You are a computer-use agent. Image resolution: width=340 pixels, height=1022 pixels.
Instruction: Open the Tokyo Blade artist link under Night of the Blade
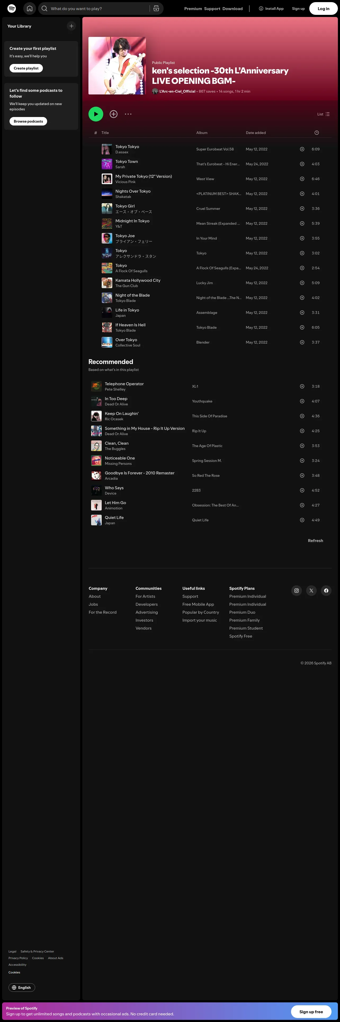pos(126,301)
